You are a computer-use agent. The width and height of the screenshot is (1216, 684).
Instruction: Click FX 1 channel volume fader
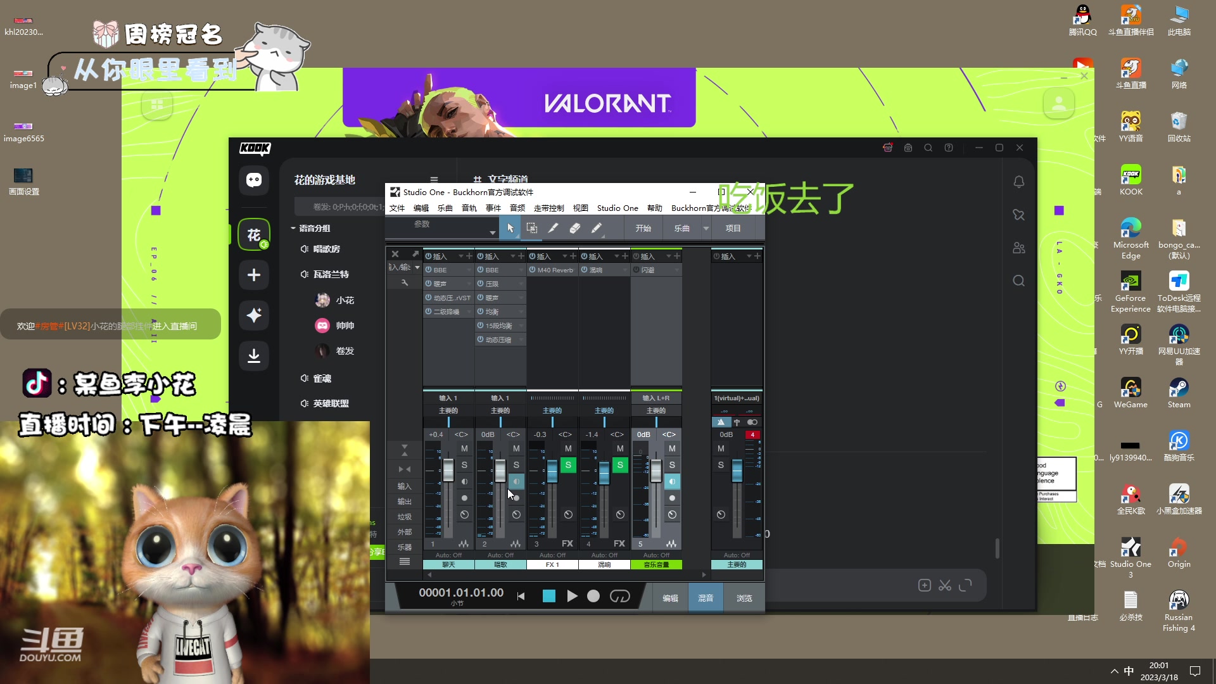click(552, 472)
